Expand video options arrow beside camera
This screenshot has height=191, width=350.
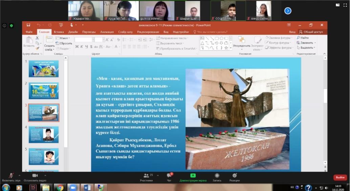pos(45,175)
